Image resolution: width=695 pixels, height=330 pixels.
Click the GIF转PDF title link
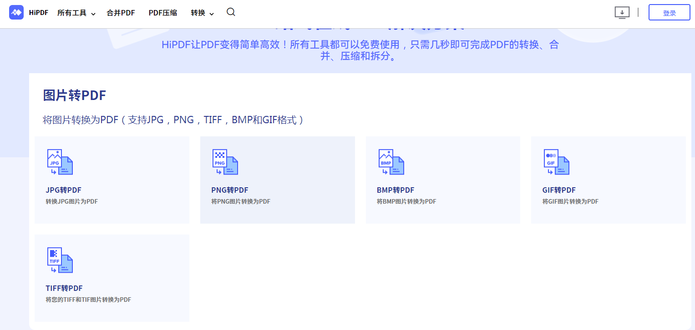point(559,190)
